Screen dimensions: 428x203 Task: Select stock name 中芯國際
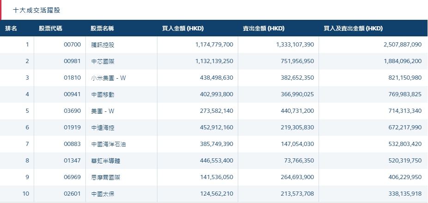coord(102,61)
